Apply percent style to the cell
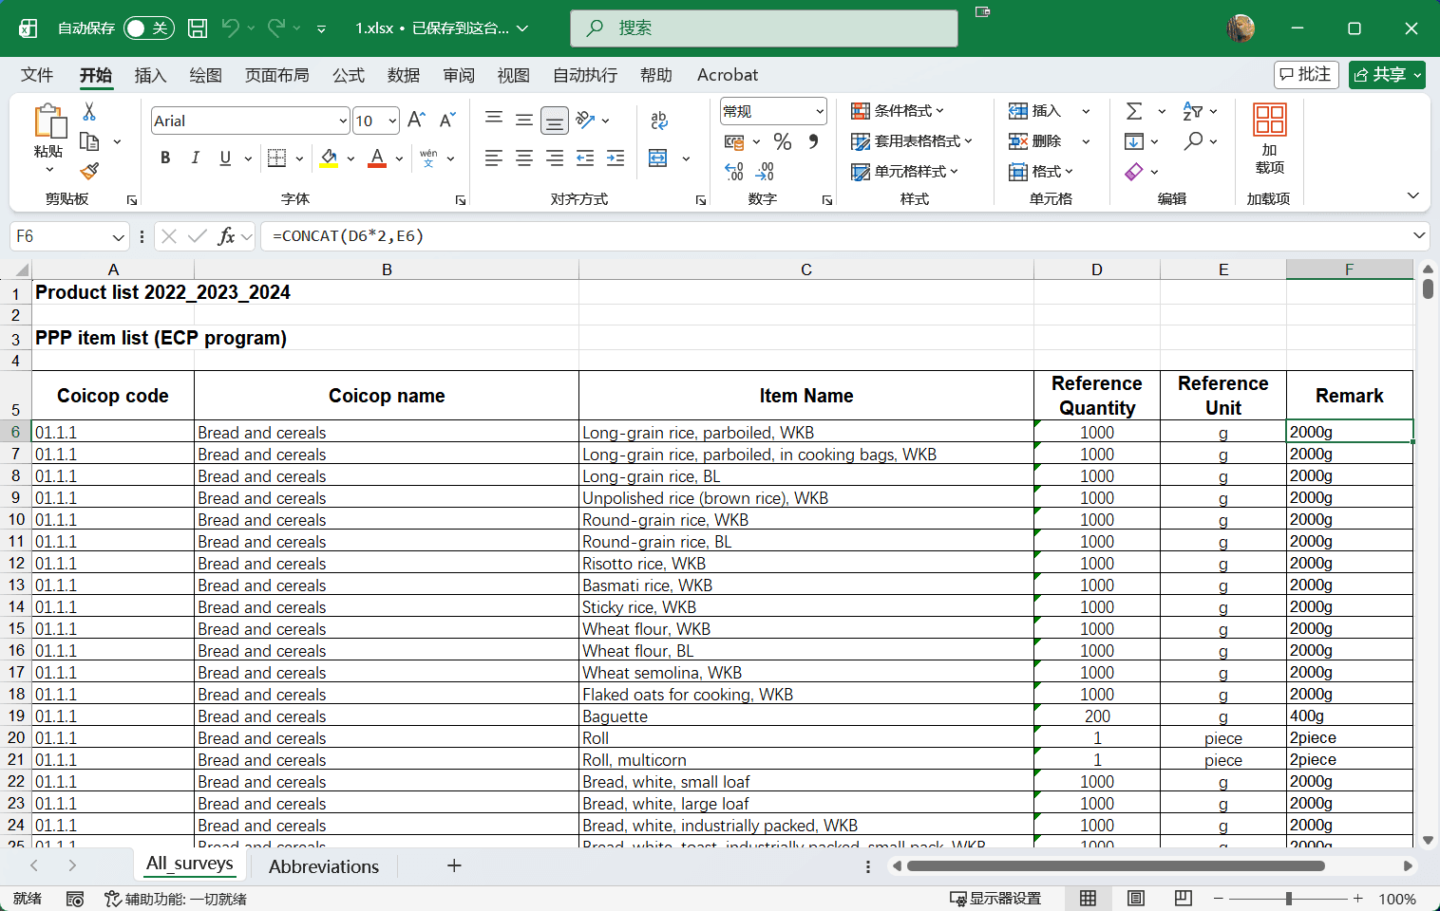This screenshot has height=911, width=1440. tap(783, 141)
